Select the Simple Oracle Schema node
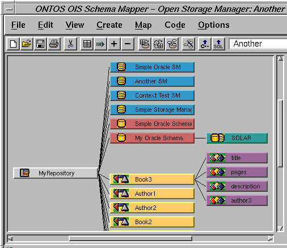Viewport: 287px width, 248px height. (152, 124)
